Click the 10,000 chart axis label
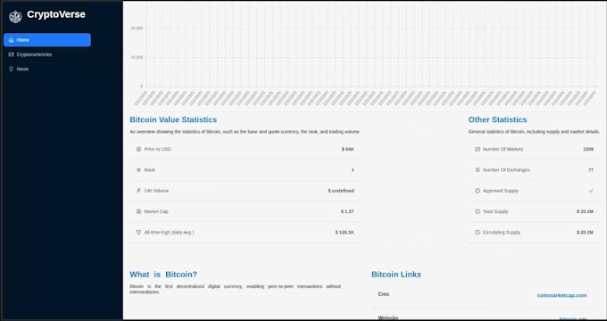The image size is (607, 321). coord(137,57)
